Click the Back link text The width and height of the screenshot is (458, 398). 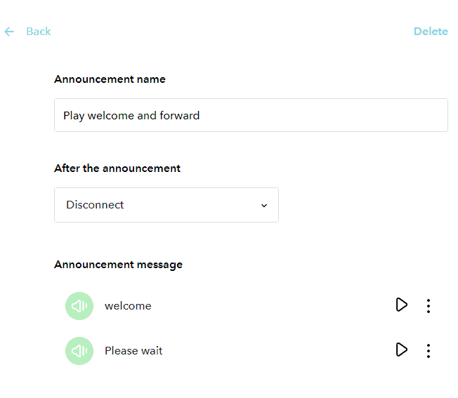click(x=39, y=32)
